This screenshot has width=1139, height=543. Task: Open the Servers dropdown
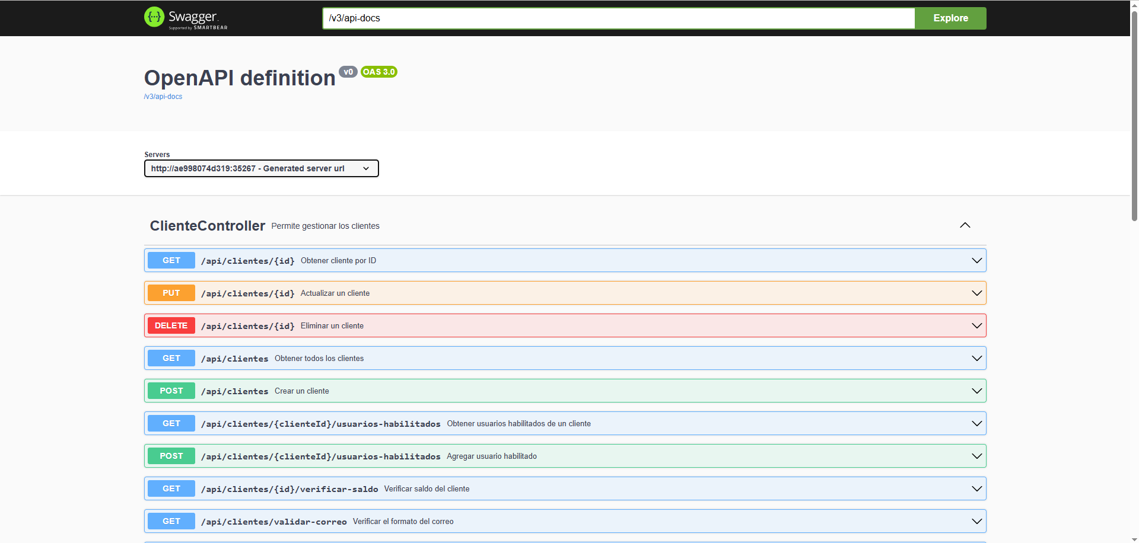(261, 168)
